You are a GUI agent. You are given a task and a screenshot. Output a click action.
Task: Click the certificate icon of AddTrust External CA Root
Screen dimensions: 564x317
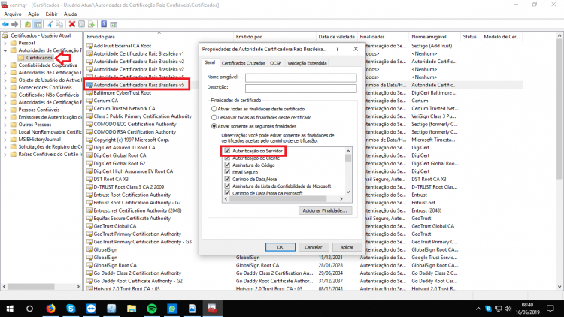tap(89, 46)
